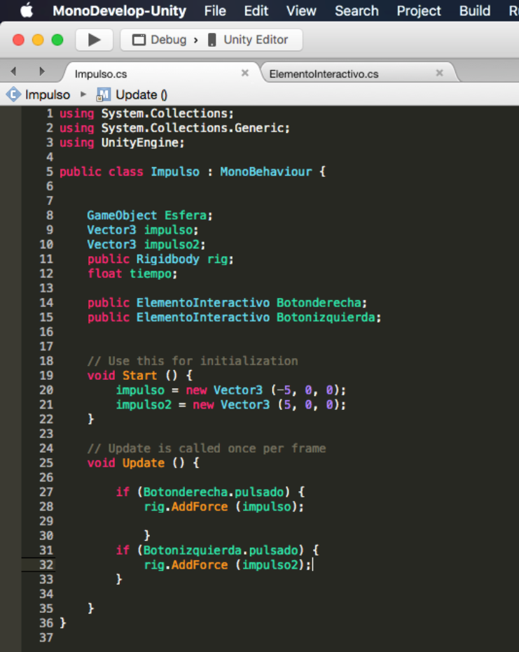The image size is (519, 652).
Task: Click the Update method icon in breadcrumb
Action: [103, 95]
